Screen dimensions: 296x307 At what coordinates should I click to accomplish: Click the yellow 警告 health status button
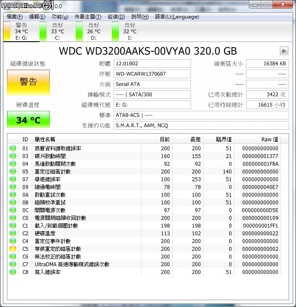[x=28, y=82]
